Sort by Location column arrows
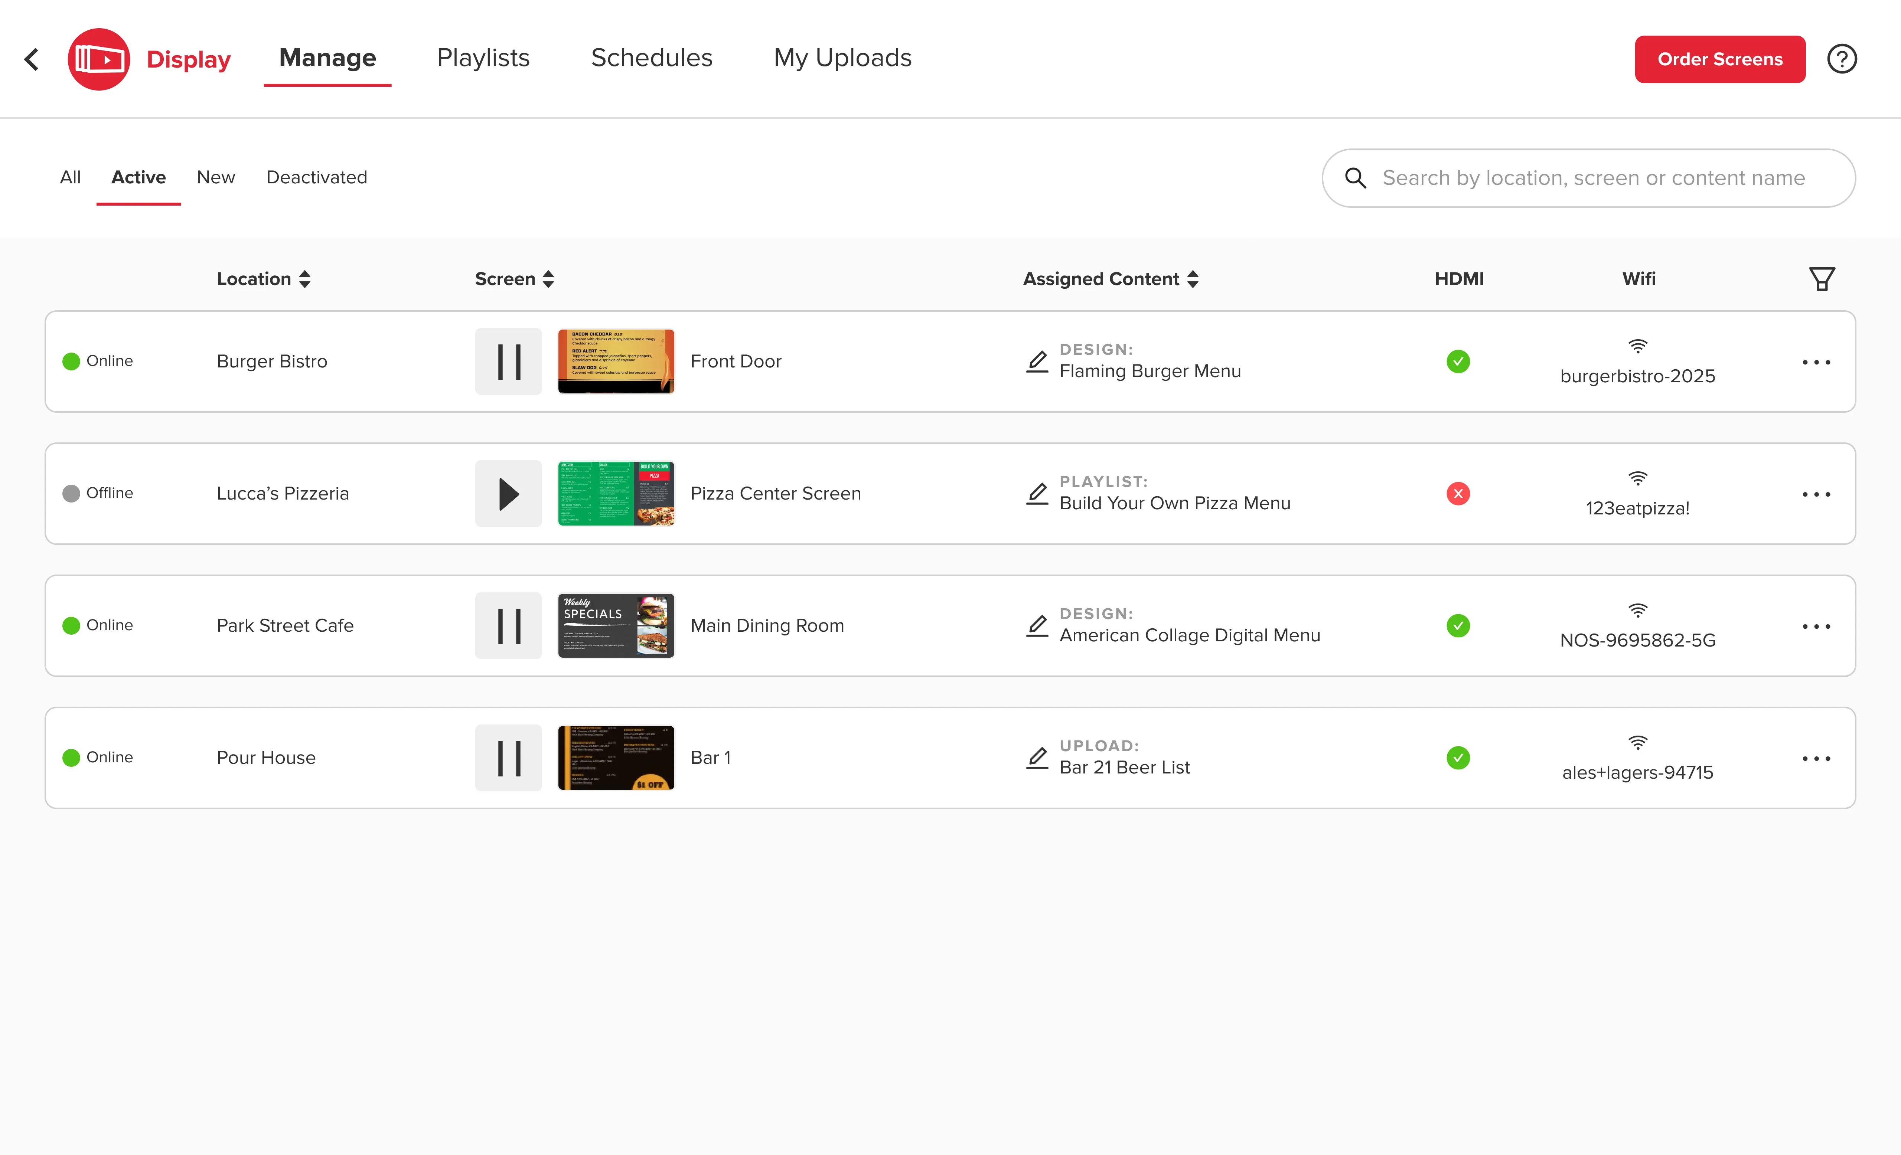 tap(306, 279)
